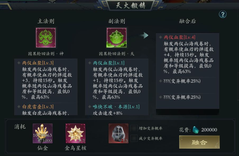Enable the 增加变异概率 checkbox

click(134, 128)
